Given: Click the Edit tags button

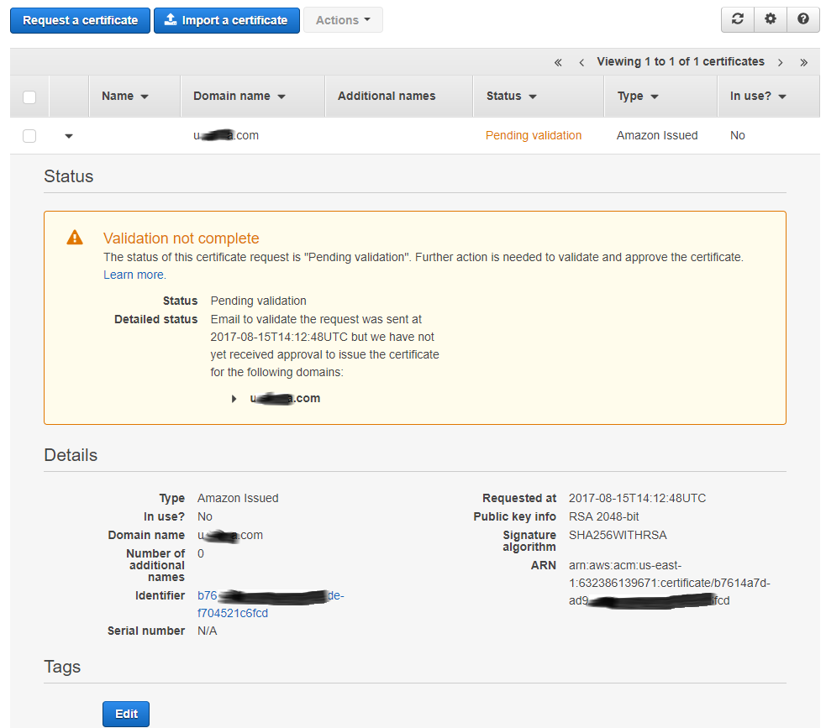Looking at the screenshot, I should pyautogui.click(x=126, y=714).
